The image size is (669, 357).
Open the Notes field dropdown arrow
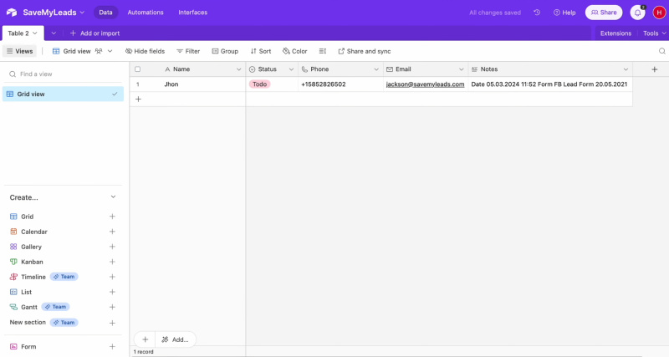point(626,69)
